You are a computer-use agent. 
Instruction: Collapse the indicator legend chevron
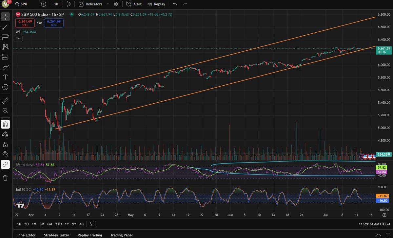point(19,39)
